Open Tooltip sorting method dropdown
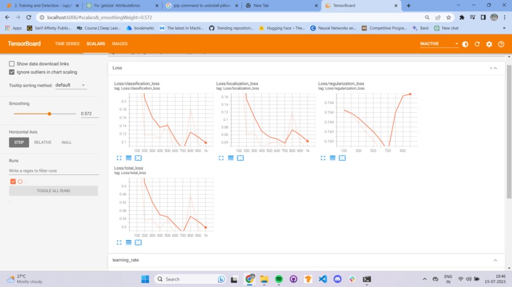The image size is (512, 287). [71, 85]
